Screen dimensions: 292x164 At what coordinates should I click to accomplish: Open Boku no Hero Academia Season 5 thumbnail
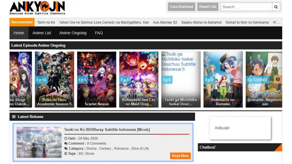click(x=55, y=79)
